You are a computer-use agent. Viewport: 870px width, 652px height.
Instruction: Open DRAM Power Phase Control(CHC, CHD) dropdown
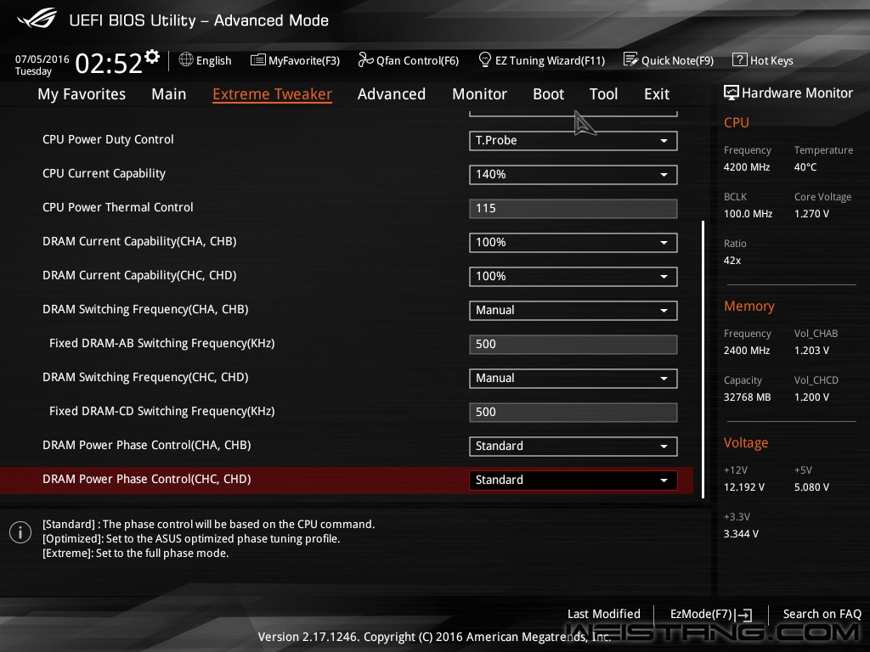pos(573,481)
